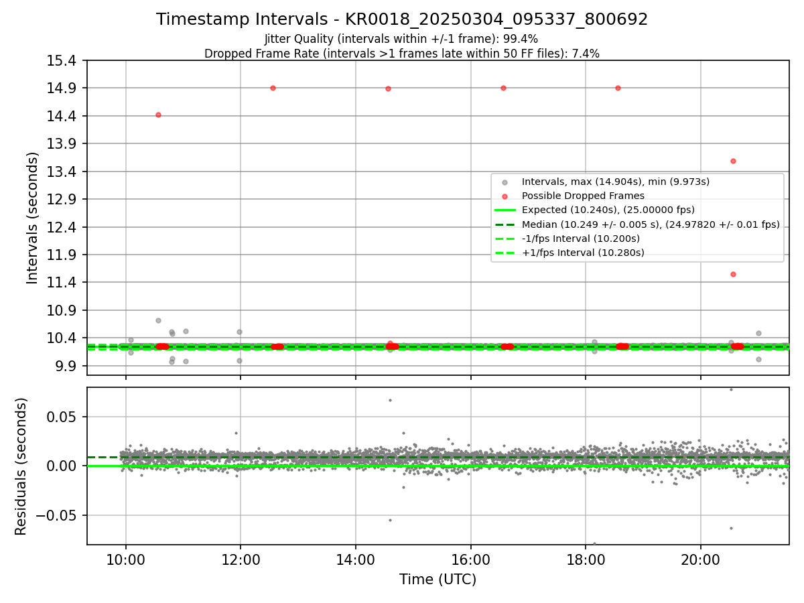Click the red outlier point near 18:30 UTC
This screenshot has height=603, width=804.
pyautogui.click(x=618, y=88)
